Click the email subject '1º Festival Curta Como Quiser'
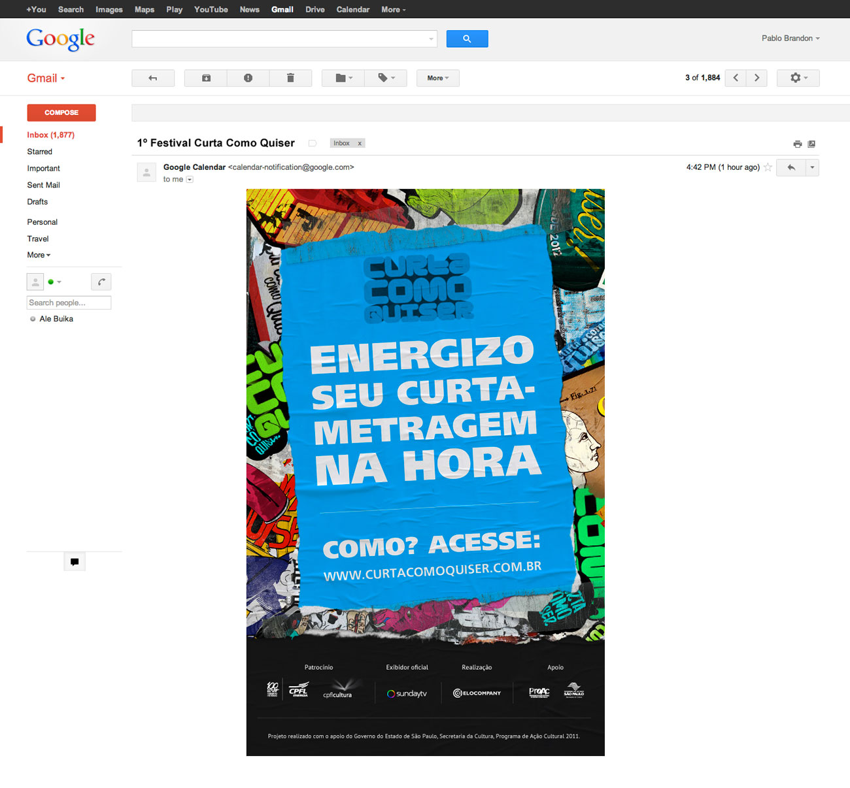 click(216, 143)
